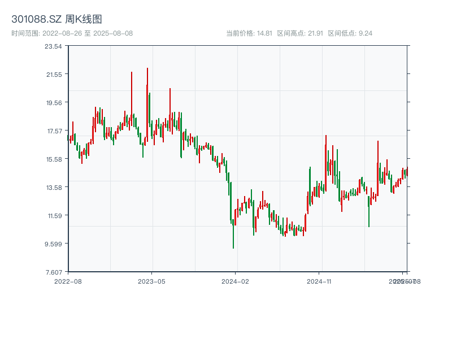452x339 pixels.
Task: Click the 区间高点 21.91 label
Action: [300, 33]
